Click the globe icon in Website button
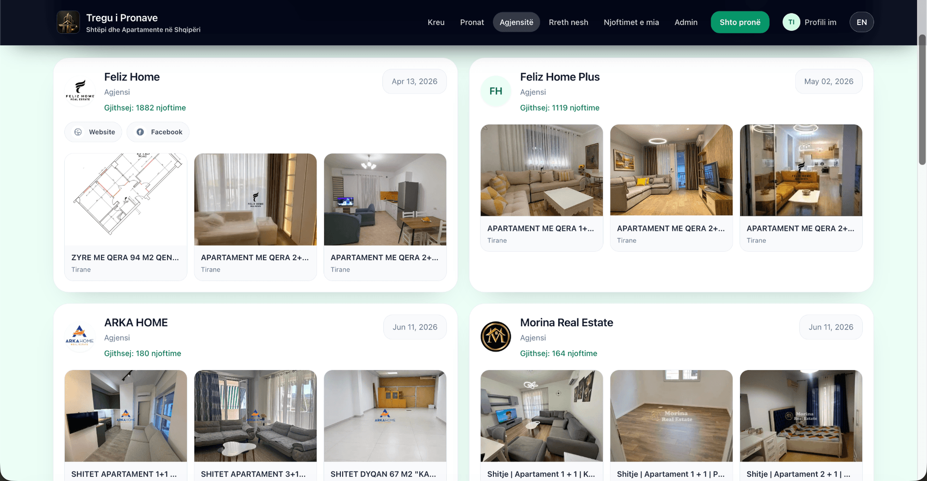This screenshot has height=481, width=927. click(x=78, y=132)
